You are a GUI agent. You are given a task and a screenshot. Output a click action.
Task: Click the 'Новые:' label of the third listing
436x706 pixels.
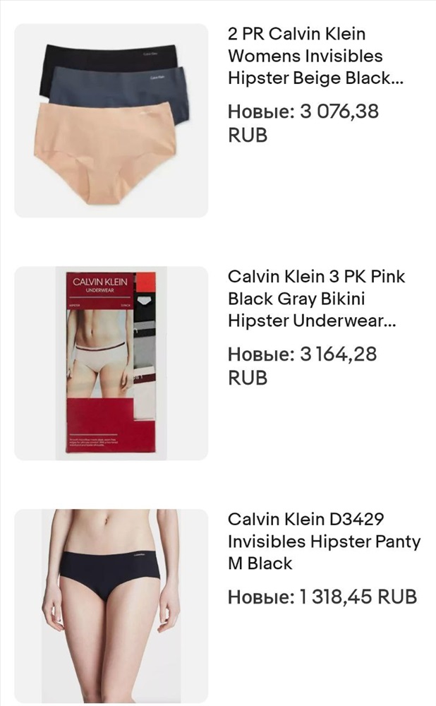tap(261, 597)
